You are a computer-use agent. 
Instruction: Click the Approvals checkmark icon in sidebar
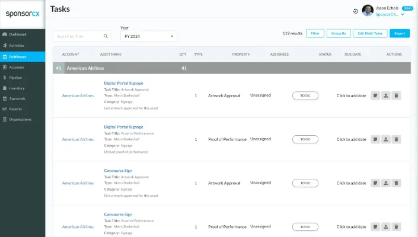tap(5, 98)
